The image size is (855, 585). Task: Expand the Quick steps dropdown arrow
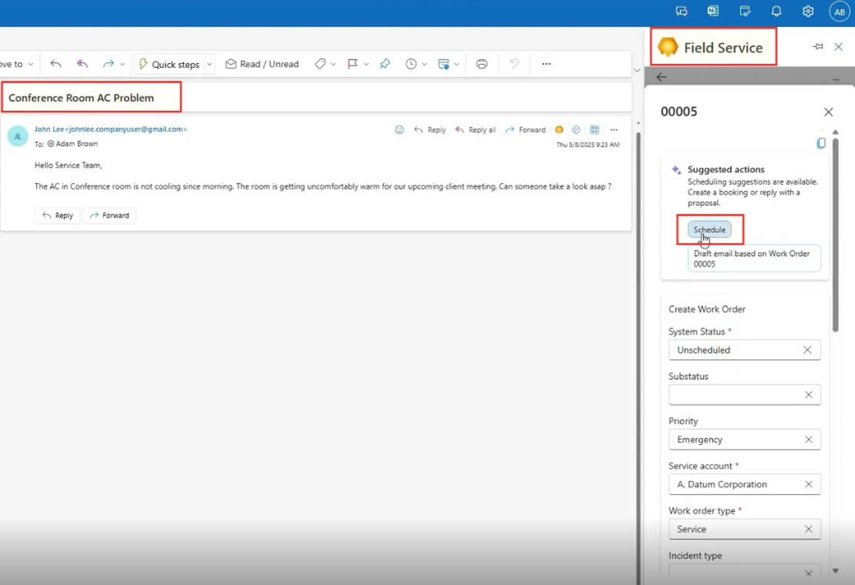[x=209, y=64]
